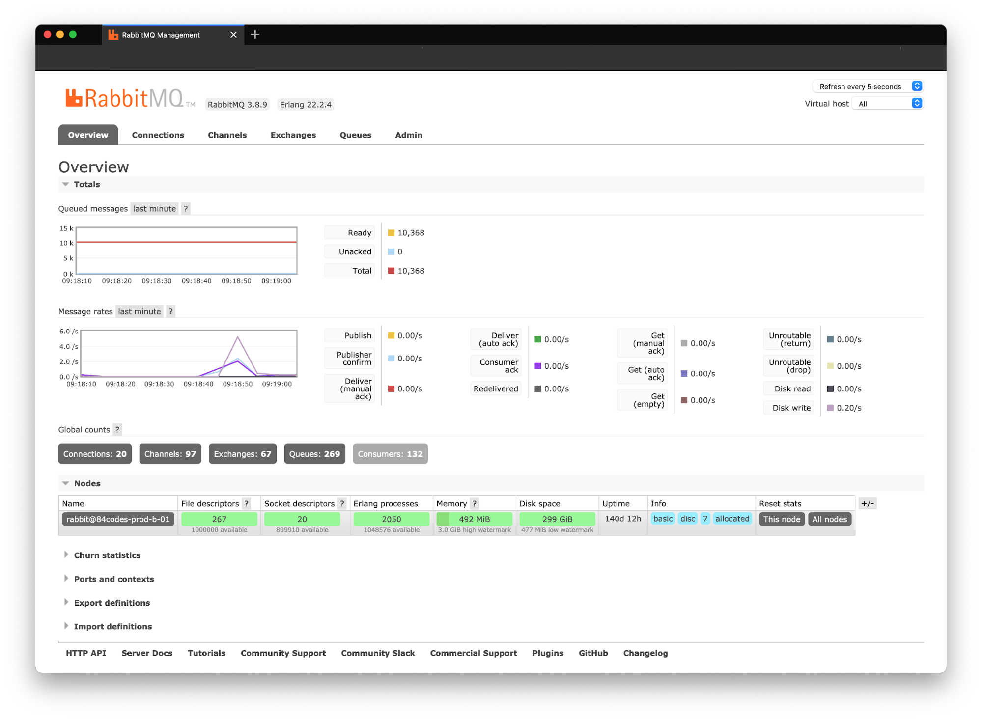Open the Refresh every 5 seconds dropdown
Image resolution: width=982 pixels, height=720 pixels.
tap(867, 86)
